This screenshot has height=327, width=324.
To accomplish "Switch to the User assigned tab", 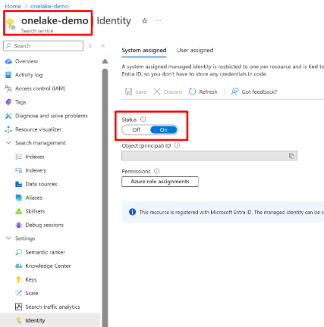I will 195,50.
